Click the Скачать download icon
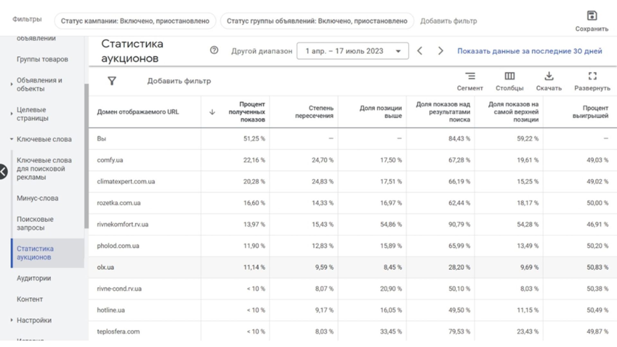The height and width of the screenshot is (347, 617). (549, 76)
